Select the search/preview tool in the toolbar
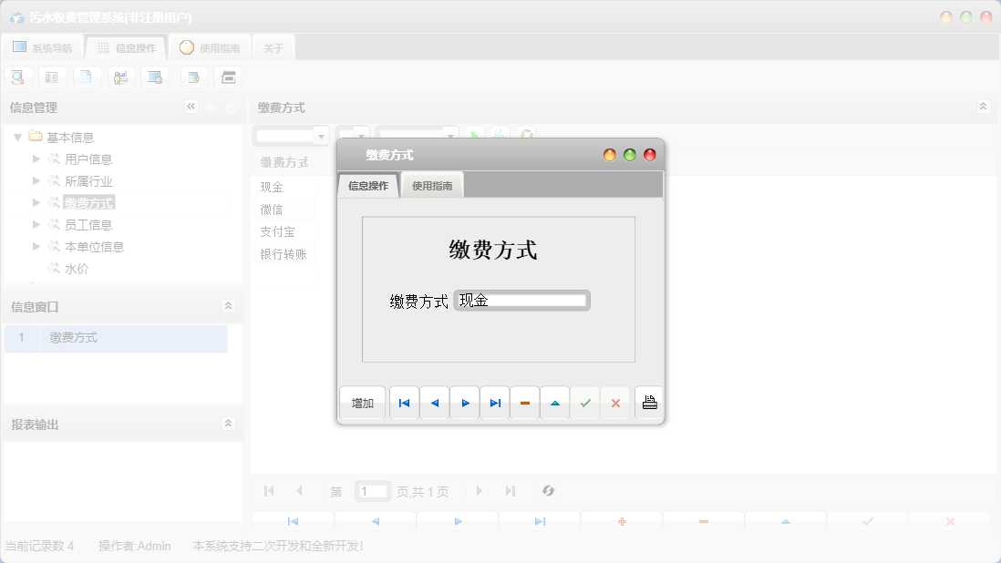The image size is (1001, 563). [17, 77]
